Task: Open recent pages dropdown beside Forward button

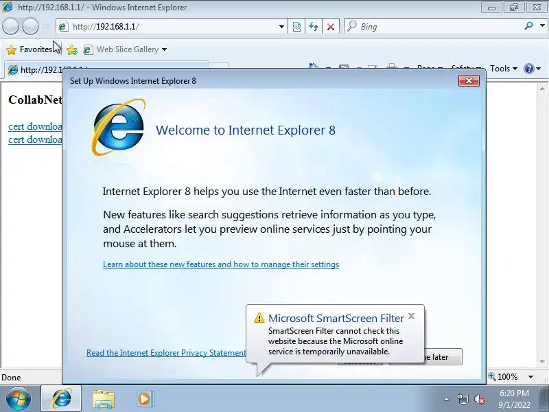Action: coord(46,26)
